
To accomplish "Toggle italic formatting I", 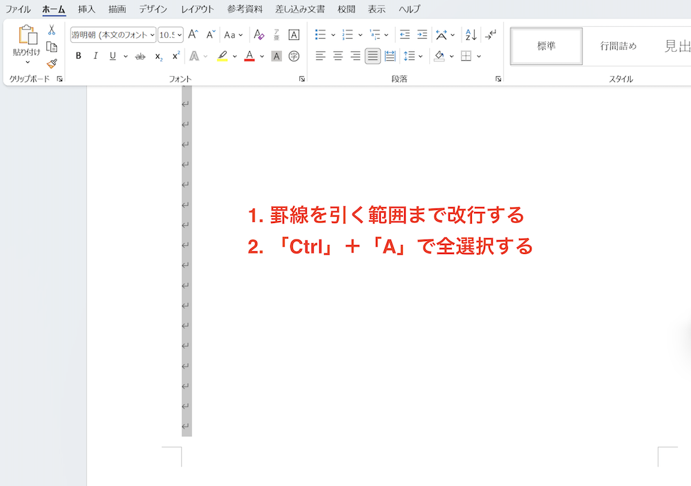I will 95,56.
